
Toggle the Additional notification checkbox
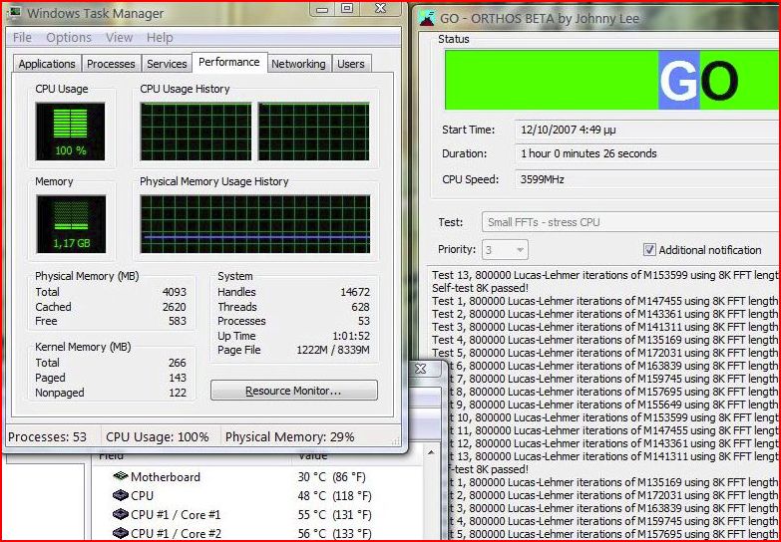[x=649, y=249]
